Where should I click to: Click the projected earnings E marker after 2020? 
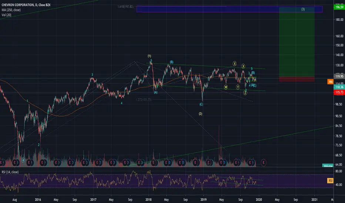click(263, 163)
